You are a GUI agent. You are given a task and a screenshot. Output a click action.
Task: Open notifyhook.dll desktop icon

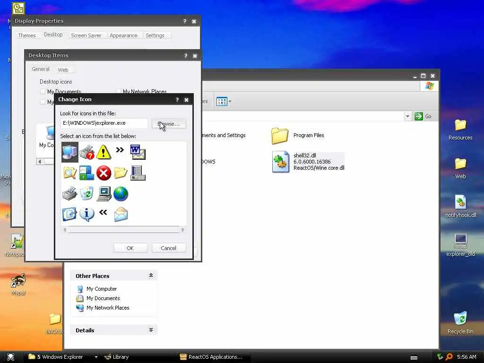coord(460,207)
